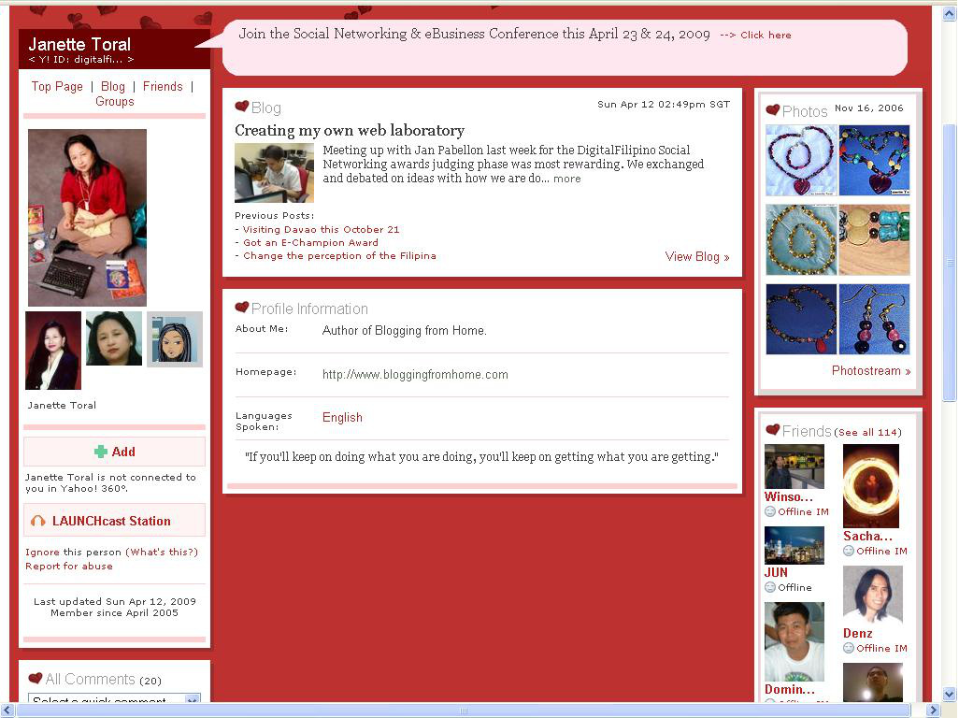The image size is (959, 718).
Task: Click the heart icon on All Comments section
Action: (36, 679)
